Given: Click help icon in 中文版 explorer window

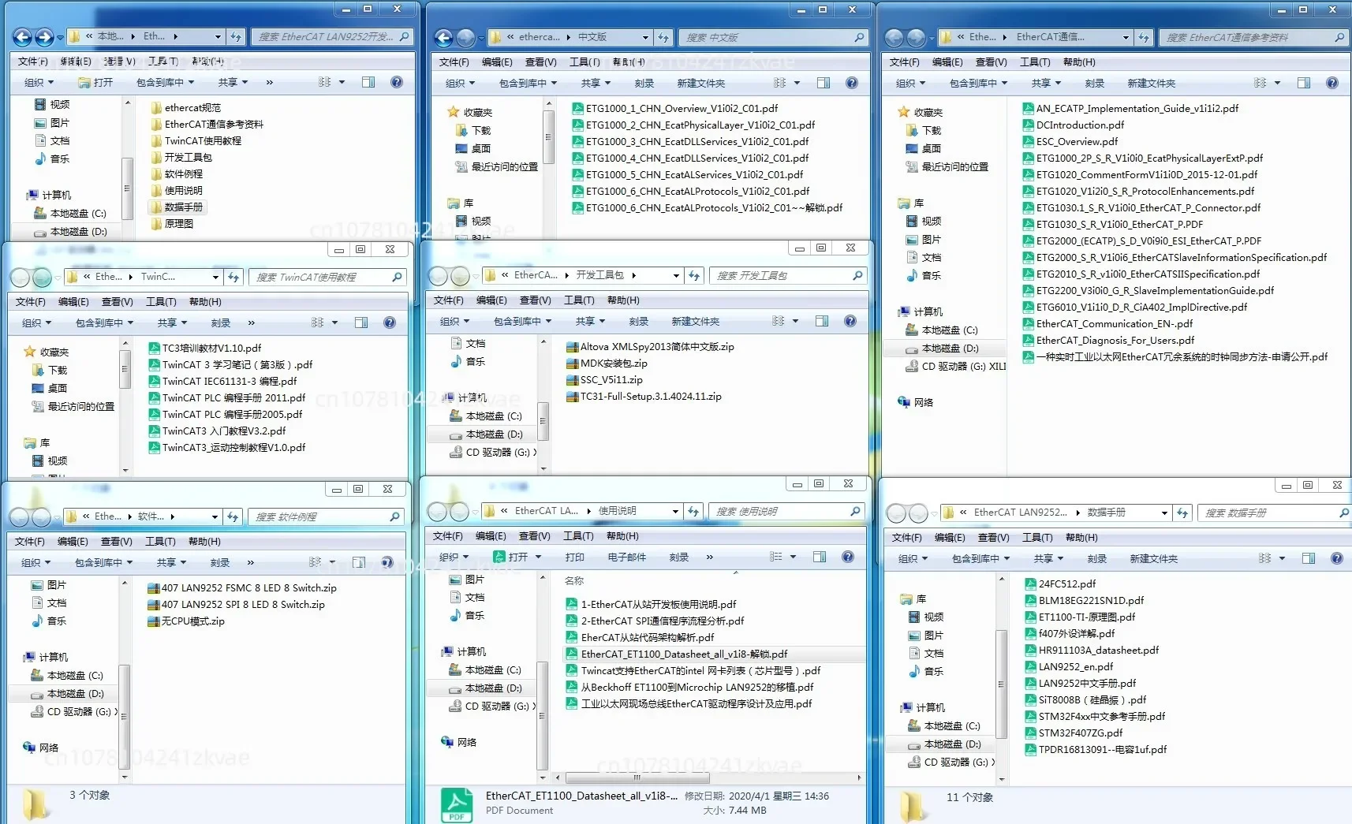Looking at the screenshot, I should point(852,83).
